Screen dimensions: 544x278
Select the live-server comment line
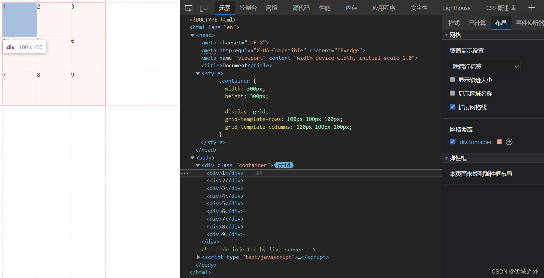[x=258, y=250]
